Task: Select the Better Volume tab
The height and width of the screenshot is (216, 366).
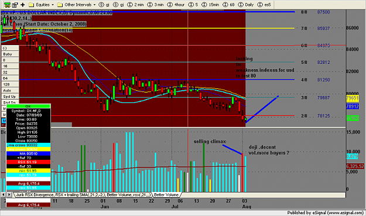Action: click(166, 195)
